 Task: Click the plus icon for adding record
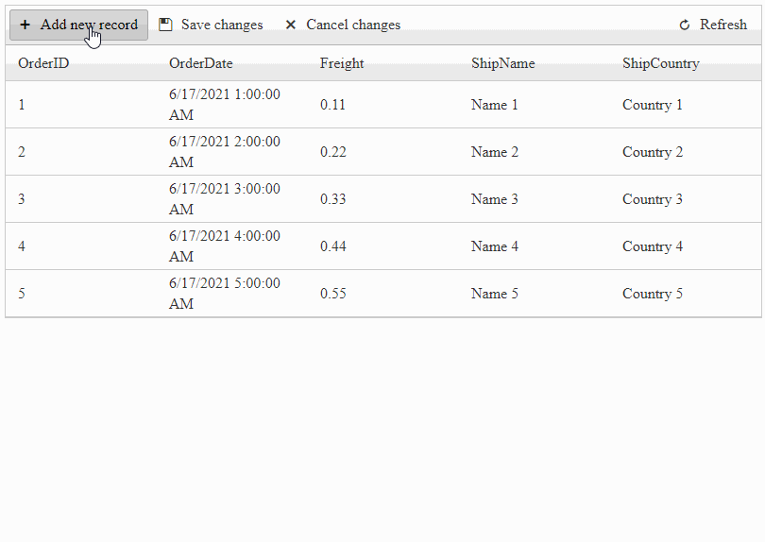(25, 25)
